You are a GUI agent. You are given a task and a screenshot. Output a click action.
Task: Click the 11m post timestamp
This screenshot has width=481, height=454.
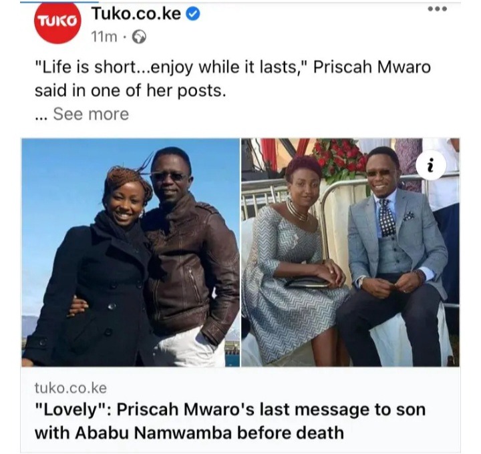coord(104,37)
